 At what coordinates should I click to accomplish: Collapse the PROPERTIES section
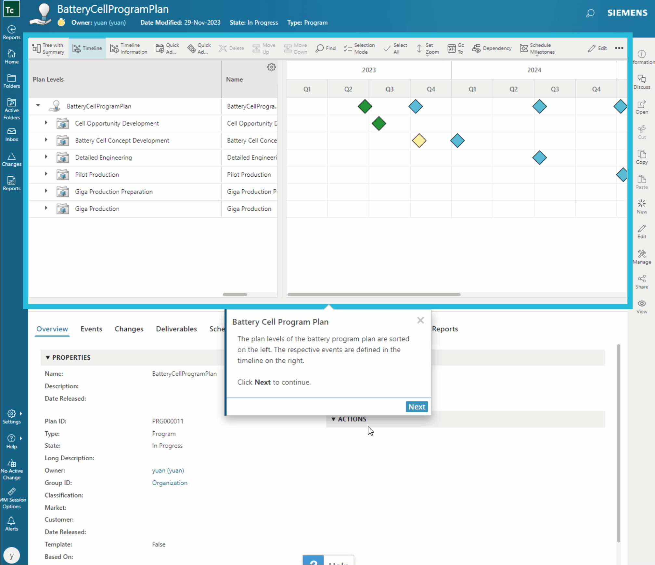[x=48, y=357]
